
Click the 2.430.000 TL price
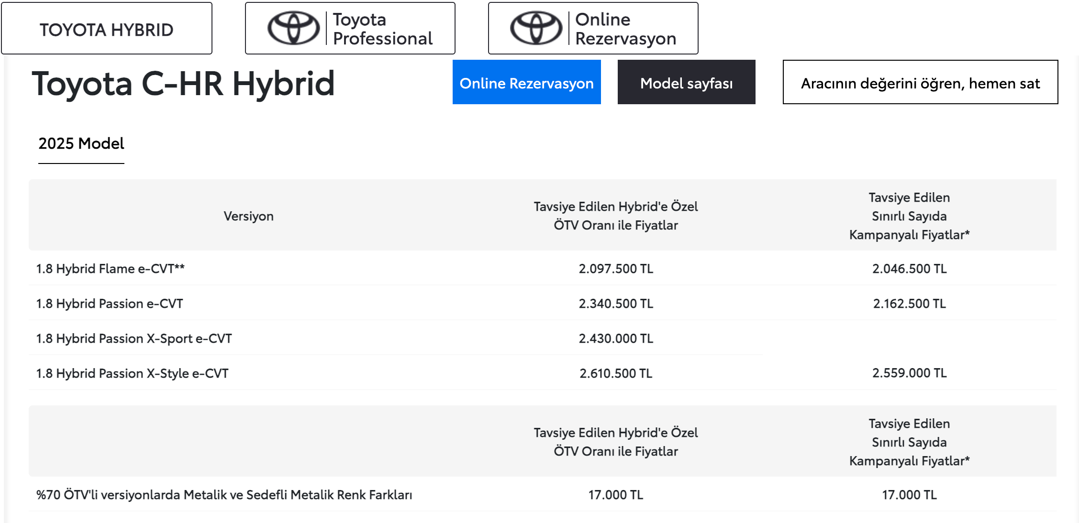616,338
